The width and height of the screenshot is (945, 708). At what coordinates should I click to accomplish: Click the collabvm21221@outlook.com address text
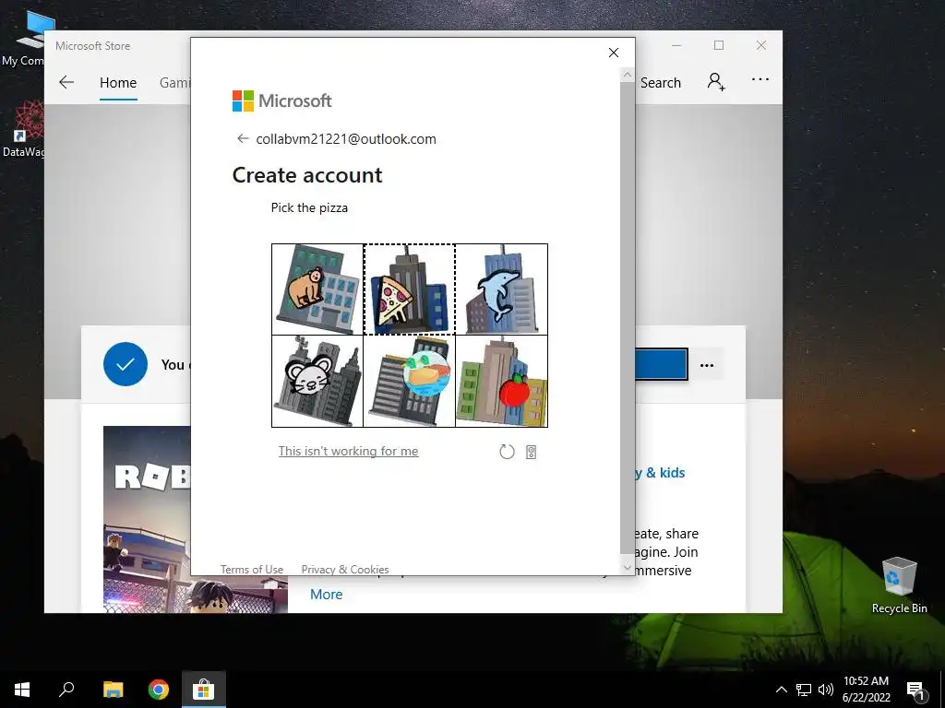click(x=346, y=139)
